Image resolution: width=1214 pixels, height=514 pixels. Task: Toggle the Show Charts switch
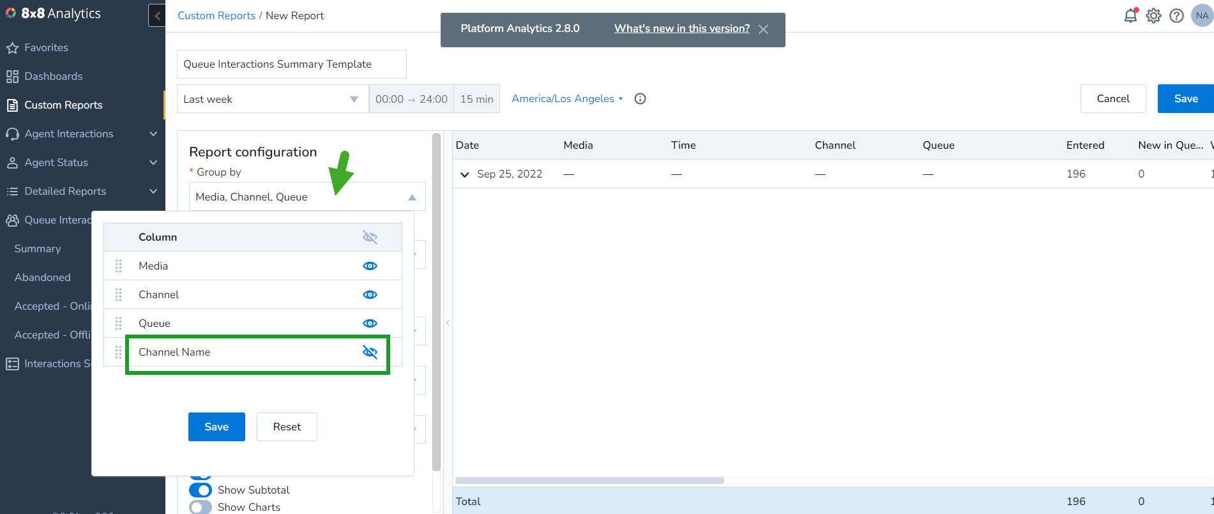click(201, 507)
